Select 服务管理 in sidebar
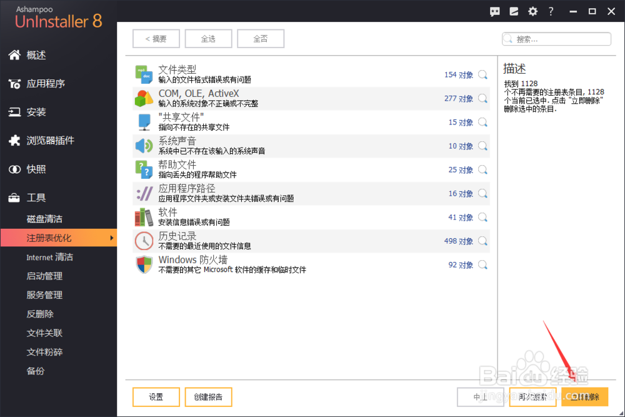The width and height of the screenshot is (625, 417). (x=44, y=295)
